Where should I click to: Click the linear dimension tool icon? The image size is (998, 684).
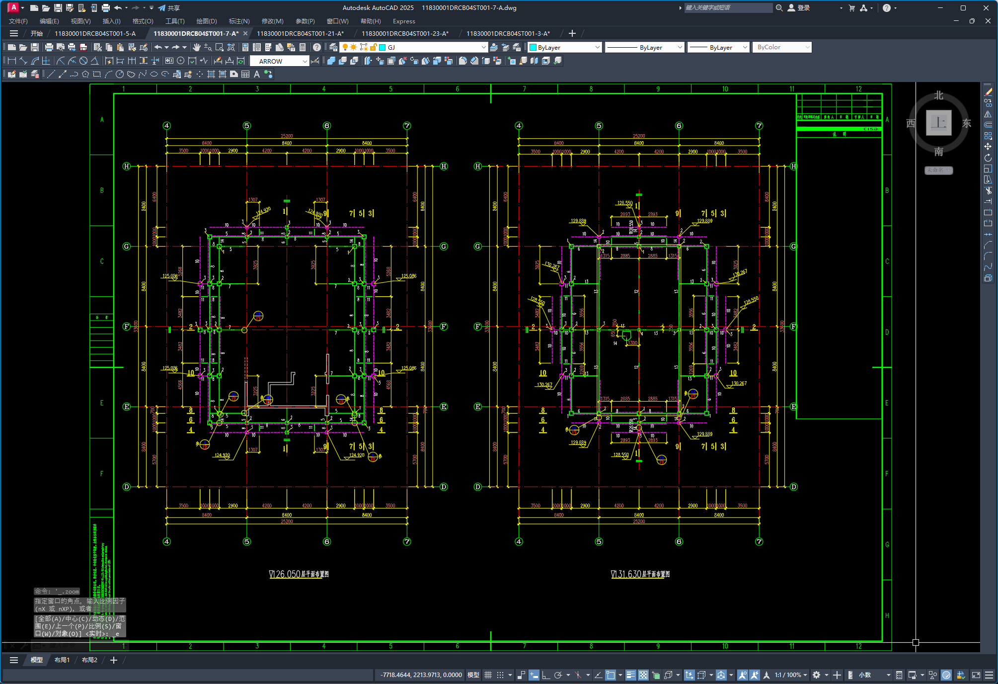[x=12, y=61]
